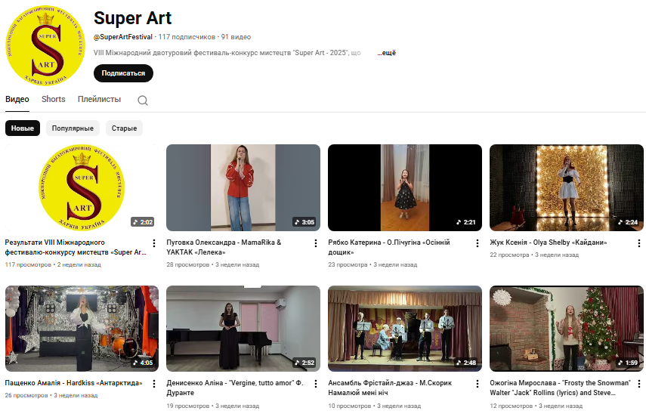646x414 pixels.
Task: Play the Frosty the Snowman video thumbnail
Action: 566,328
